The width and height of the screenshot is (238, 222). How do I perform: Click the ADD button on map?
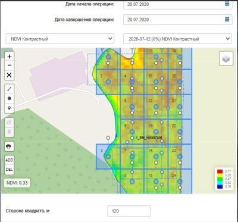[x=9, y=160]
